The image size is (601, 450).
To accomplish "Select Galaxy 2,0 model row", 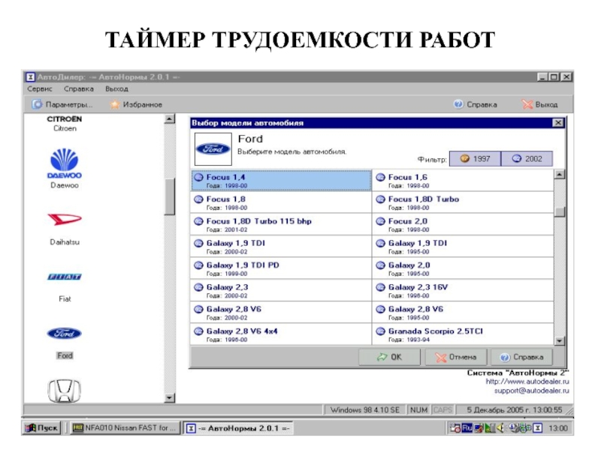I will coord(463,268).
